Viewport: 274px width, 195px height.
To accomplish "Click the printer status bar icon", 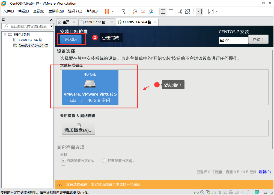I will click(x=213, y=192).
